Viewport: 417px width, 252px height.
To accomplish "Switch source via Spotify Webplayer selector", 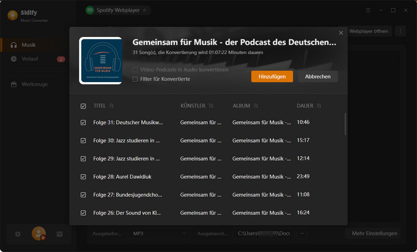I will 118,10.
